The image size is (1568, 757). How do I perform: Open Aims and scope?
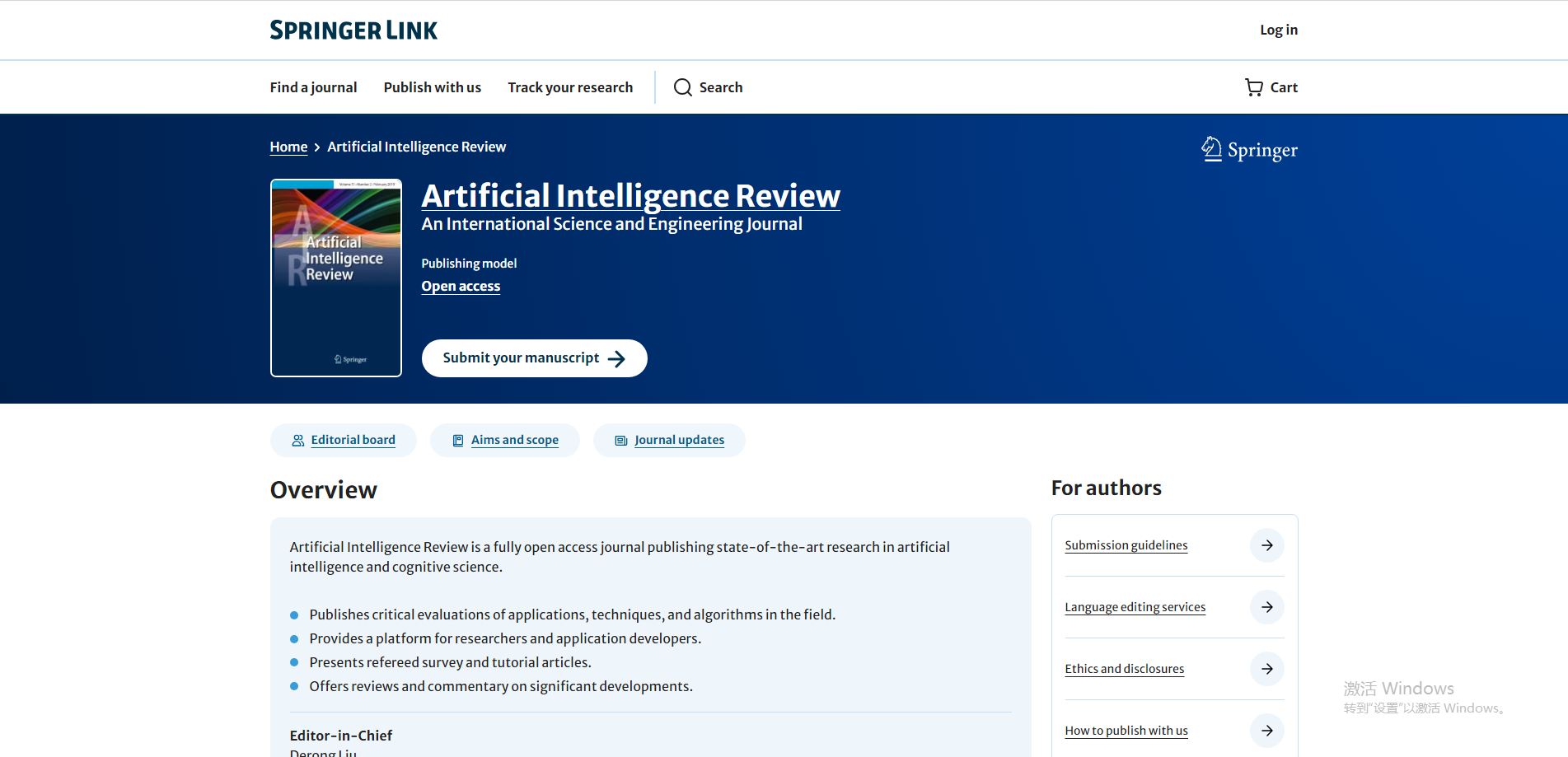click(x=505, y=441)
